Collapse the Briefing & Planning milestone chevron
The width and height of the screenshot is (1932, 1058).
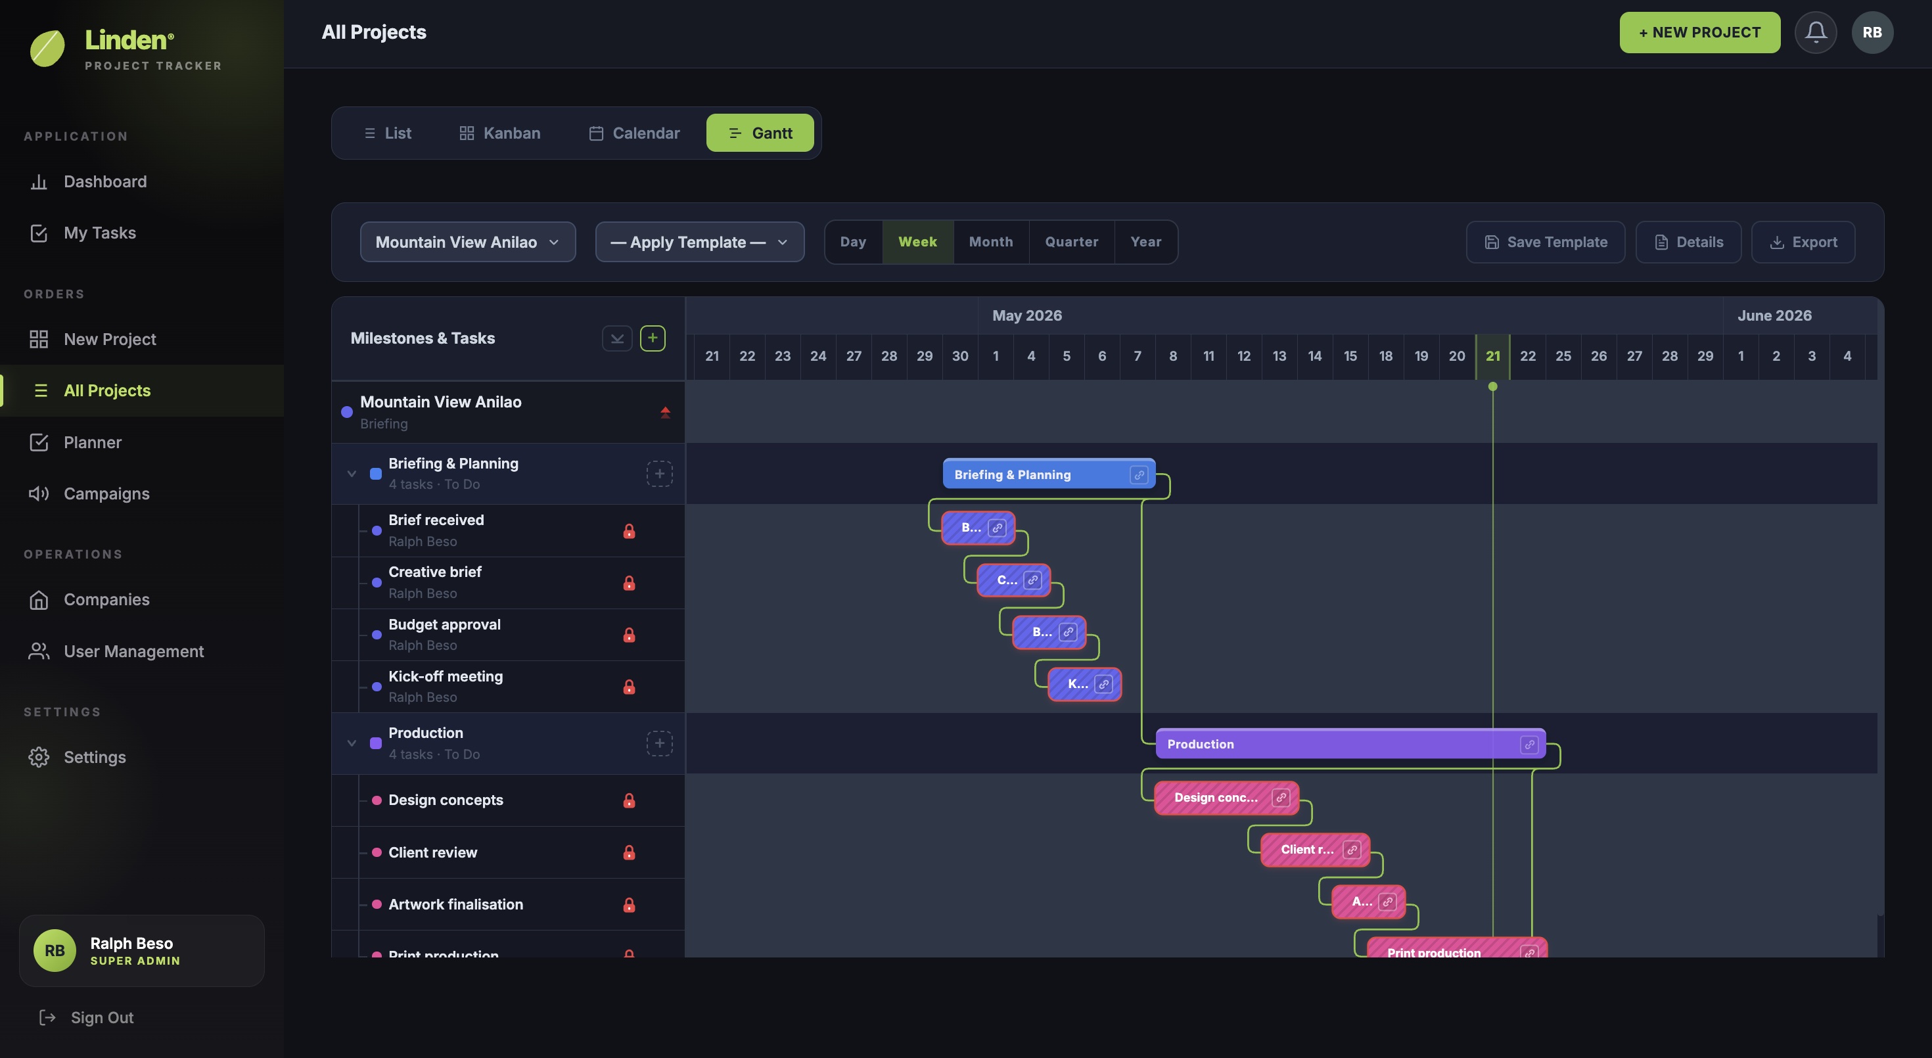click(351, 473)
